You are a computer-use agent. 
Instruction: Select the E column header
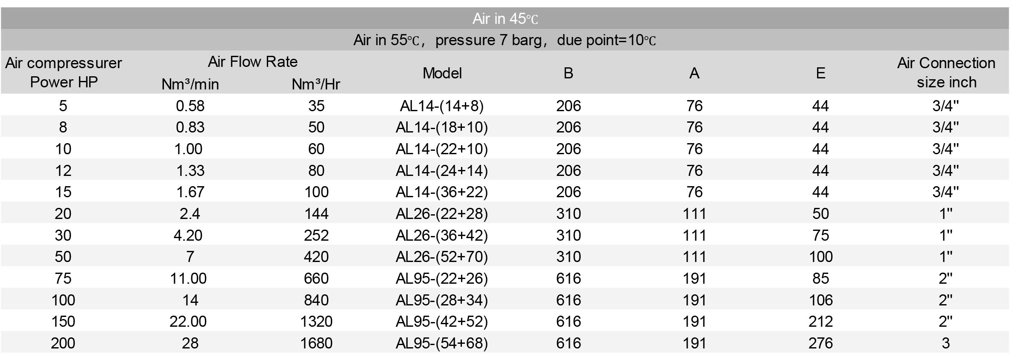click(x=820, y=73)
